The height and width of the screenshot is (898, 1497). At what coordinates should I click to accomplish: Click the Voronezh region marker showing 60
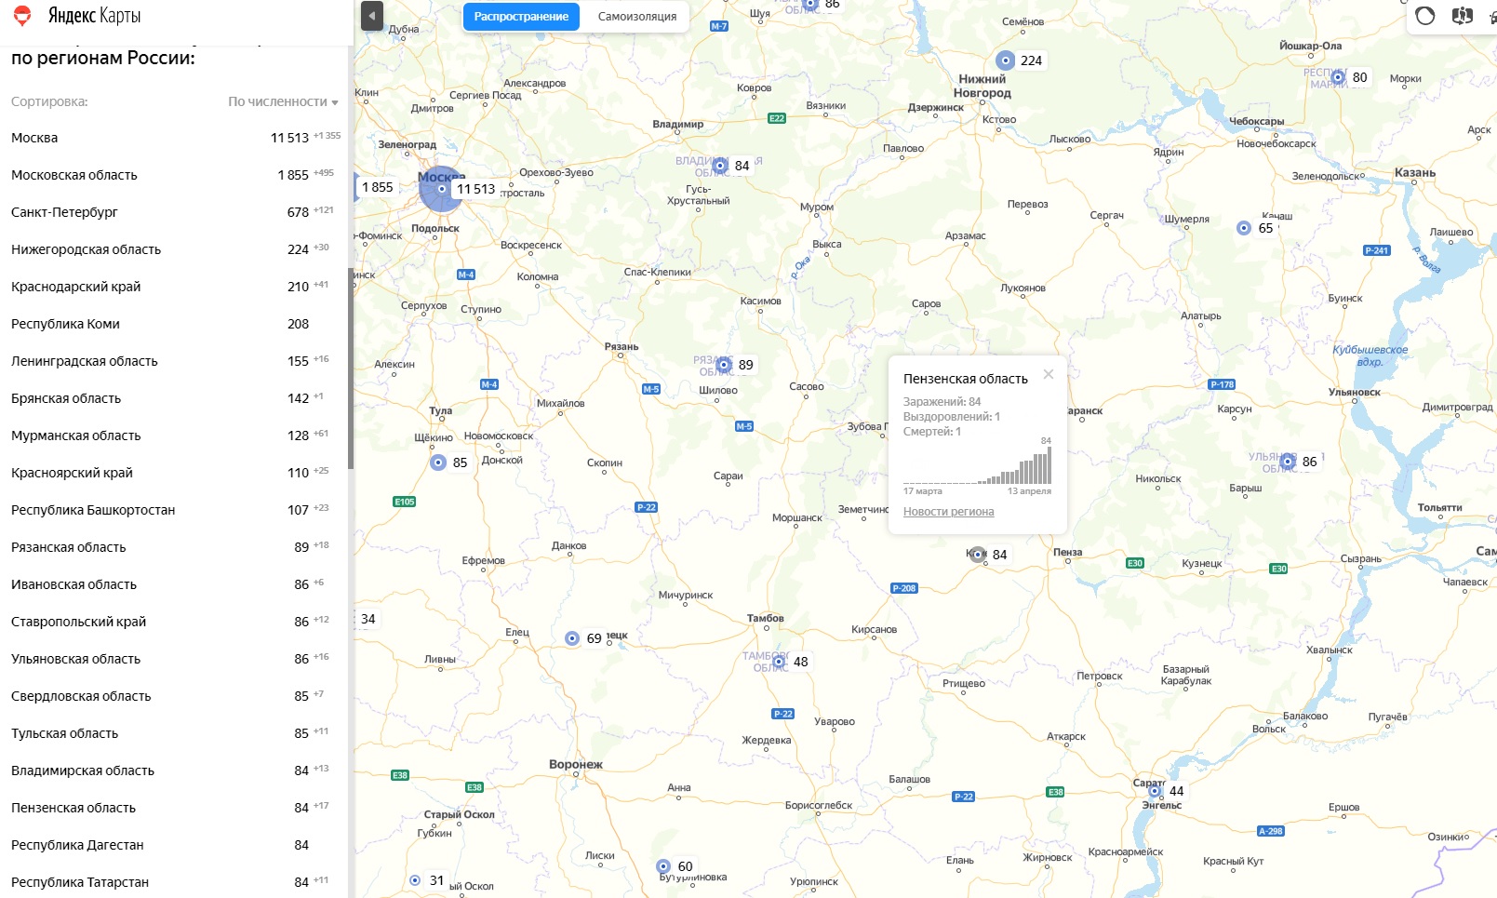663,866
